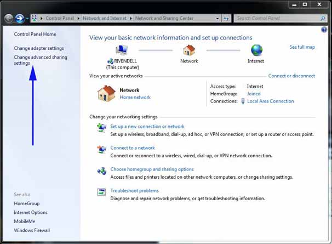Viewport: 332px width, 244px height.
Task: Expand the arrow before Control Panel breadcrumb
Action: (x=41, y=19)
